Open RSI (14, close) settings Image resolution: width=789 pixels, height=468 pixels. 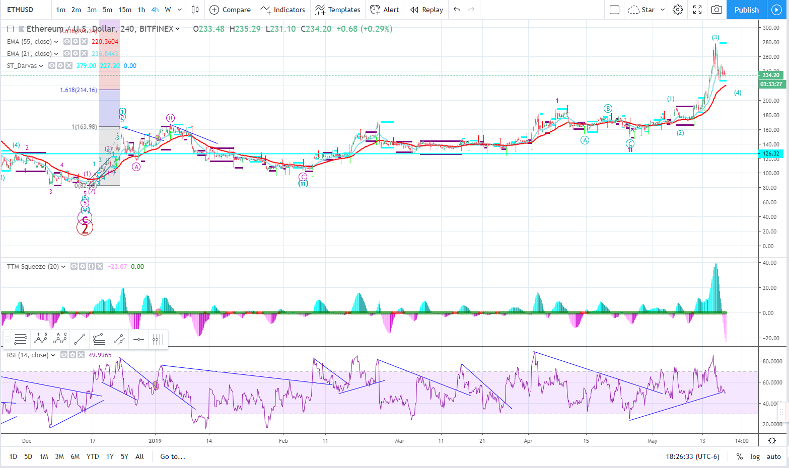click(x=73, y=355)
